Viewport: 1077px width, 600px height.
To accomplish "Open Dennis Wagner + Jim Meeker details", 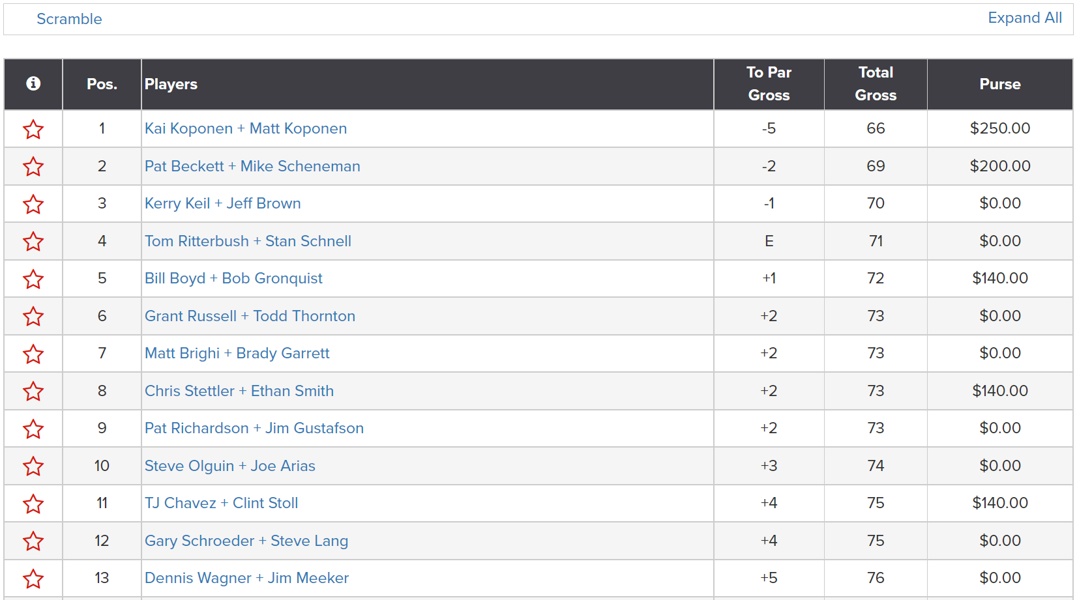I will click(246, 578).
